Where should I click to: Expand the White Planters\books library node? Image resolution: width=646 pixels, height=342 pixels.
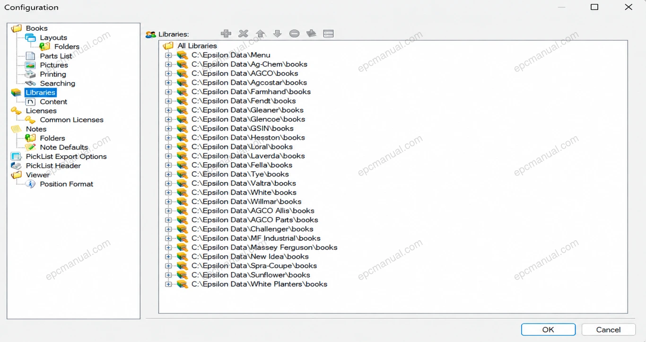[168, 284]
